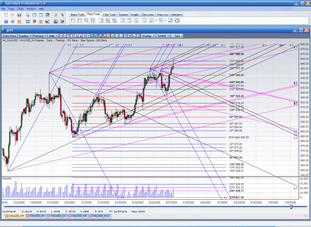Open the Chart menu

pyautogui.click(x=20, y=9)
